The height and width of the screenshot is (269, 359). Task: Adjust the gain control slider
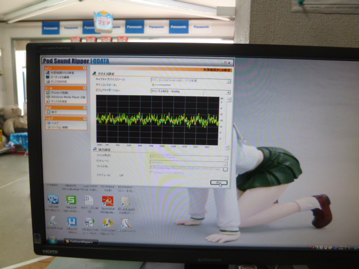tap(153, 85)
